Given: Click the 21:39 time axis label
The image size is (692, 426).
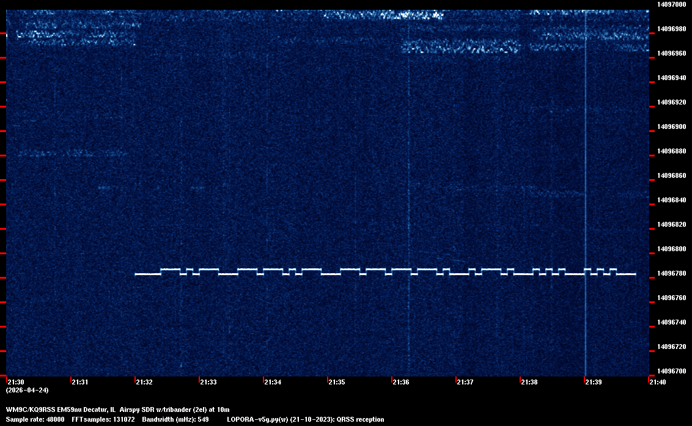Looking at the screenshot, I should [x=593, y=382].
